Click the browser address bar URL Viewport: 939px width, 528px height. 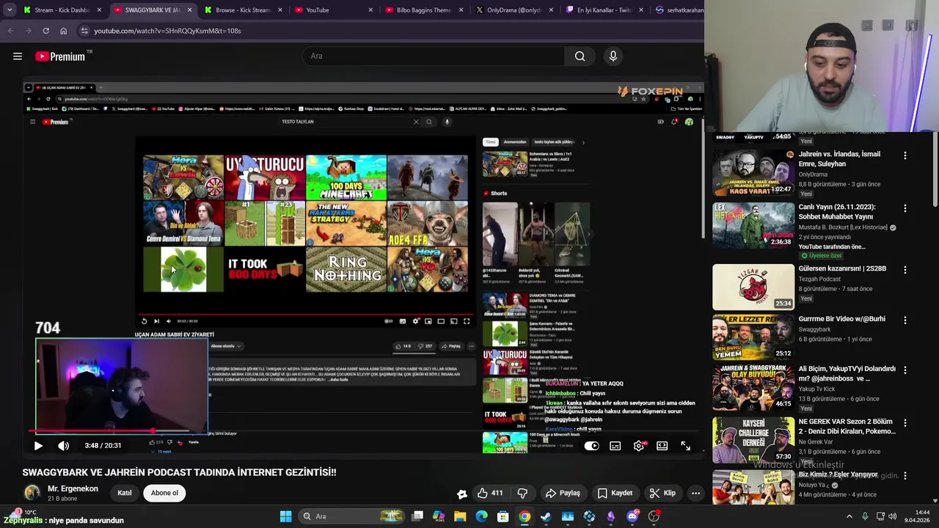click(x=167, y=31)
